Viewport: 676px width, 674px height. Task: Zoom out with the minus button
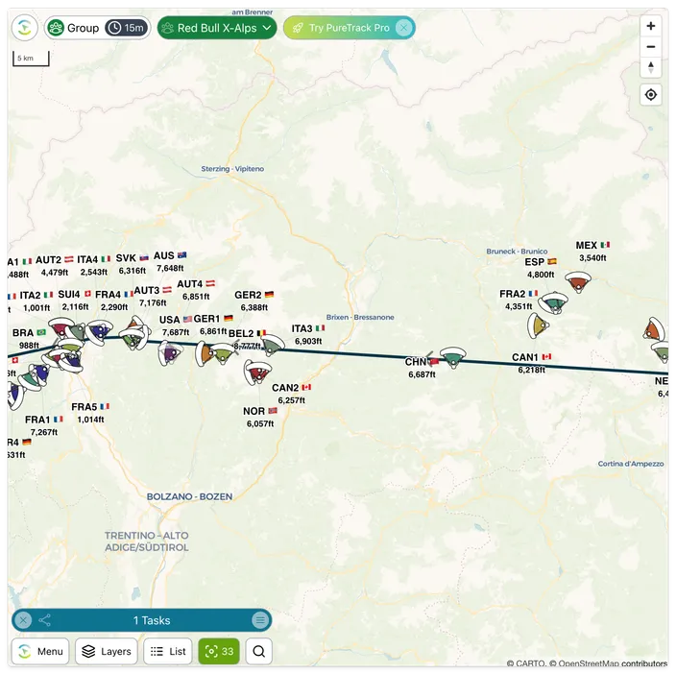click(x=651, y=46)
